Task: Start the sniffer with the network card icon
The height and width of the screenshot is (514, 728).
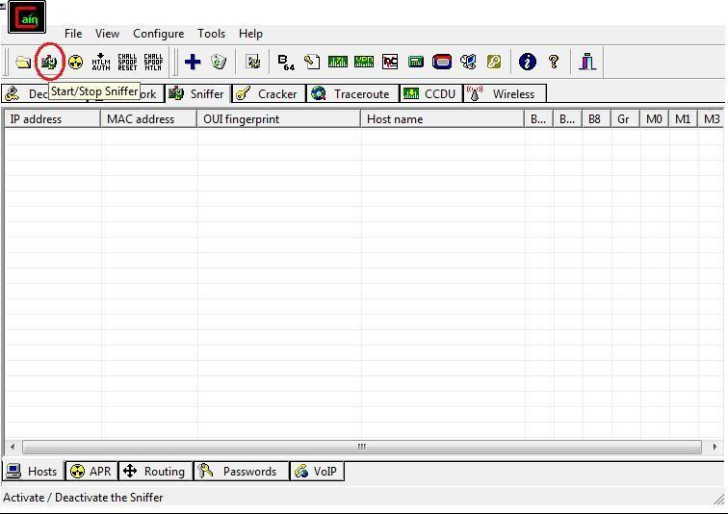Action: (49, 62)
